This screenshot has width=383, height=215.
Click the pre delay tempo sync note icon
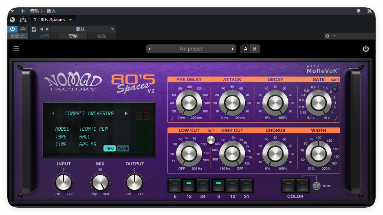point(172,118)
